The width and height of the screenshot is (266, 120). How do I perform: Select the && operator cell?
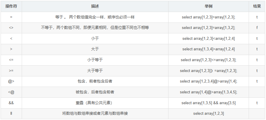(x=11, y=103)
